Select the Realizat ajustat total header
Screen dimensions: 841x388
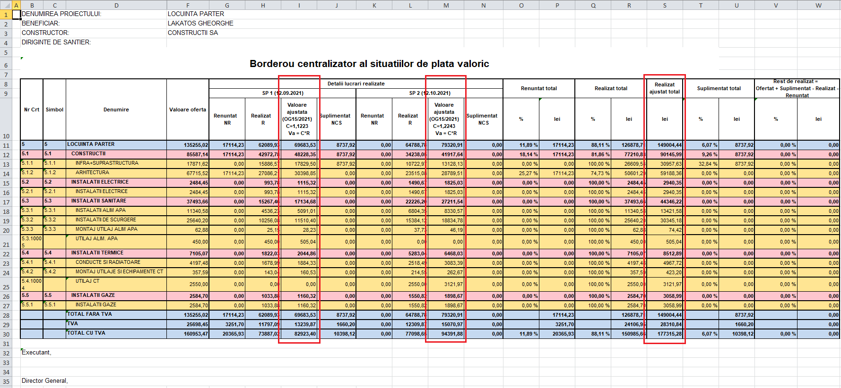point(664,88)
